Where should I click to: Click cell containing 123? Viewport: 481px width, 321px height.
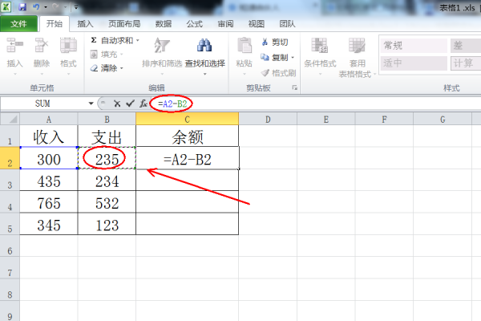point(107,224)
